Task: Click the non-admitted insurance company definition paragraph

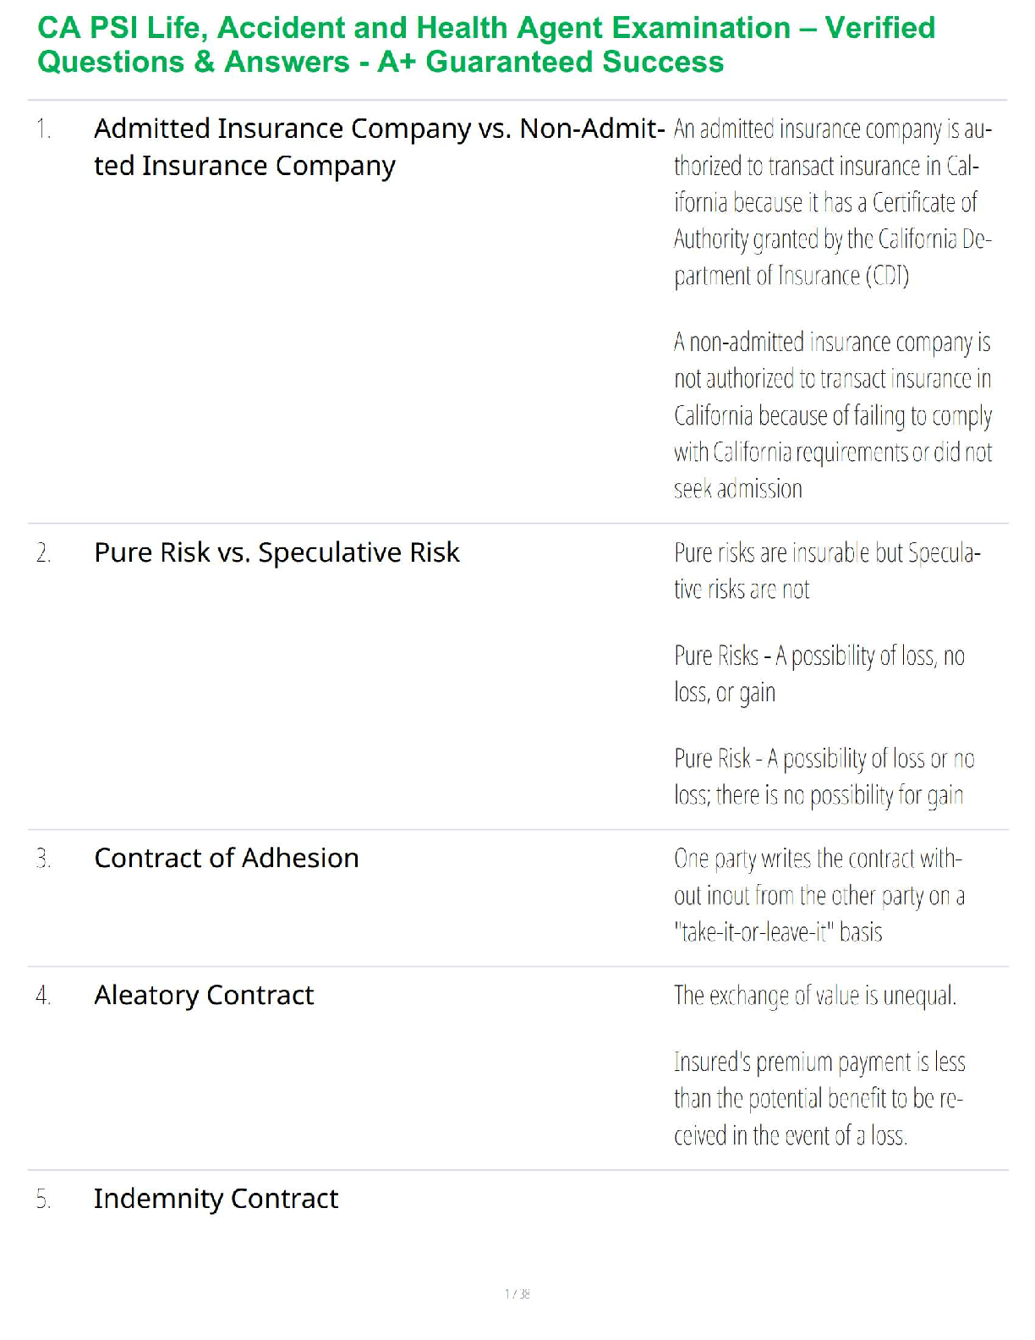Action: [832, 415]
